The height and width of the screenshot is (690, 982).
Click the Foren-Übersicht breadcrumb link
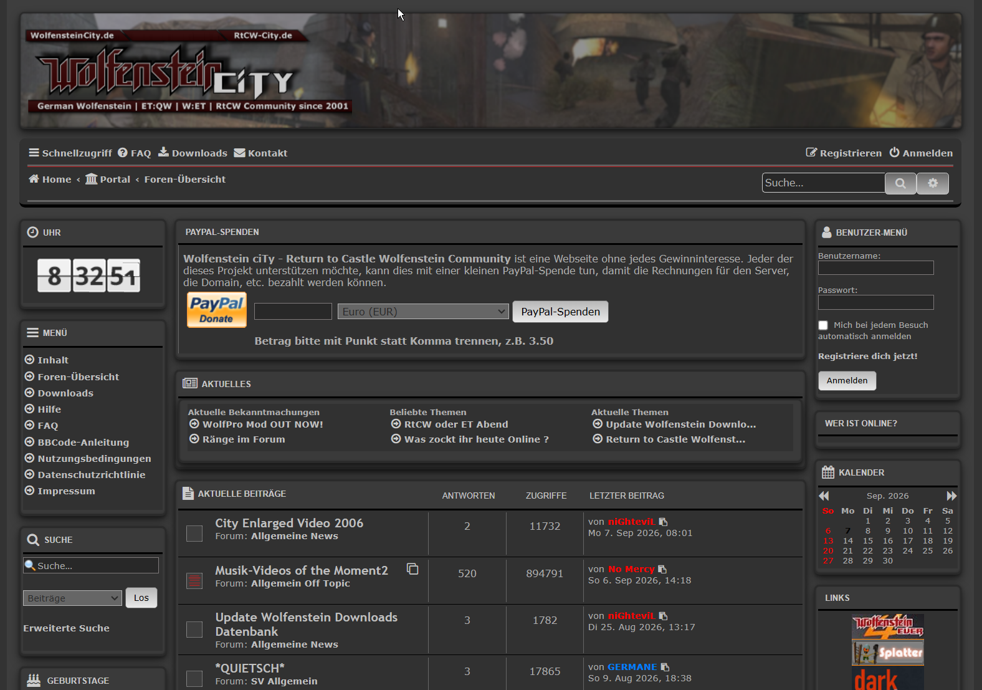pos(185,179)
